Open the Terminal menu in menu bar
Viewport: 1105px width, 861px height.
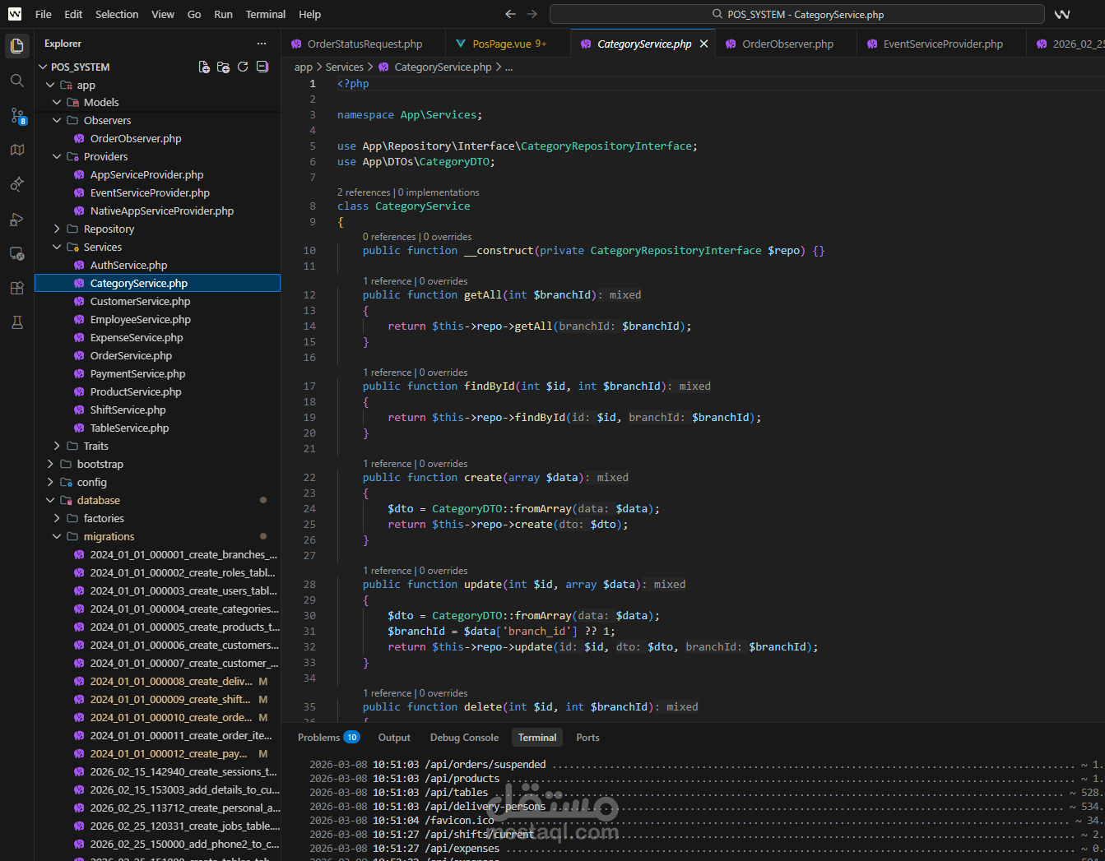coord(265,14)
